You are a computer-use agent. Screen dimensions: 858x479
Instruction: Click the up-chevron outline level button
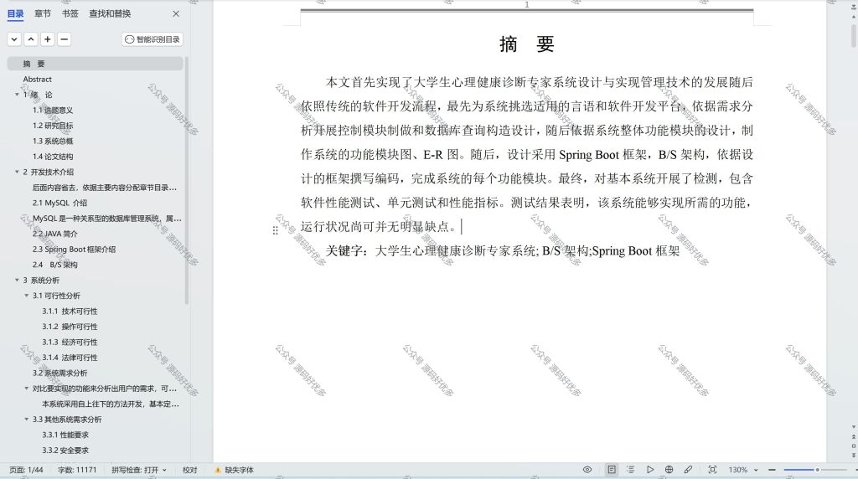pos(31,39)
